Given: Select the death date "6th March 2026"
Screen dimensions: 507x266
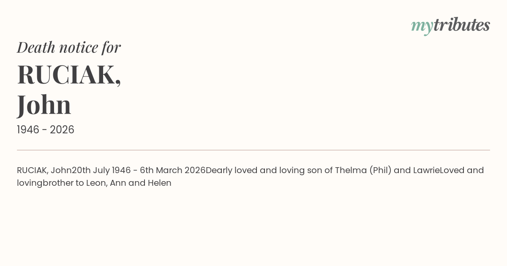Looking at the screenshot, I should click(172, 171).
